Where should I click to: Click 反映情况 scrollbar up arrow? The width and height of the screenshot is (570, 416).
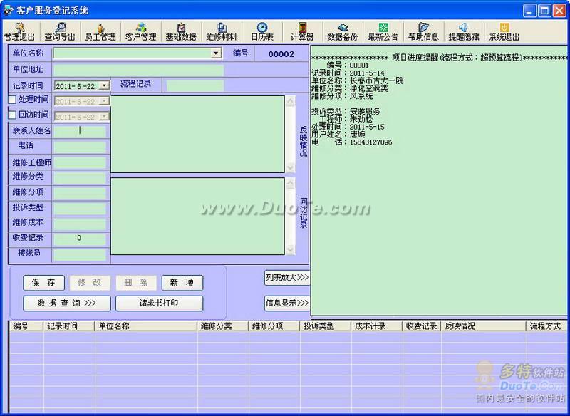click(x=290, y=101)
